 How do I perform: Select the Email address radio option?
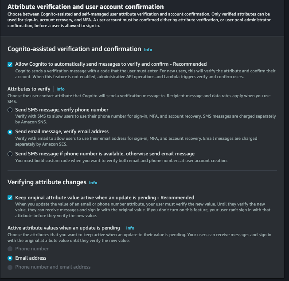click(x=10, y=258)
